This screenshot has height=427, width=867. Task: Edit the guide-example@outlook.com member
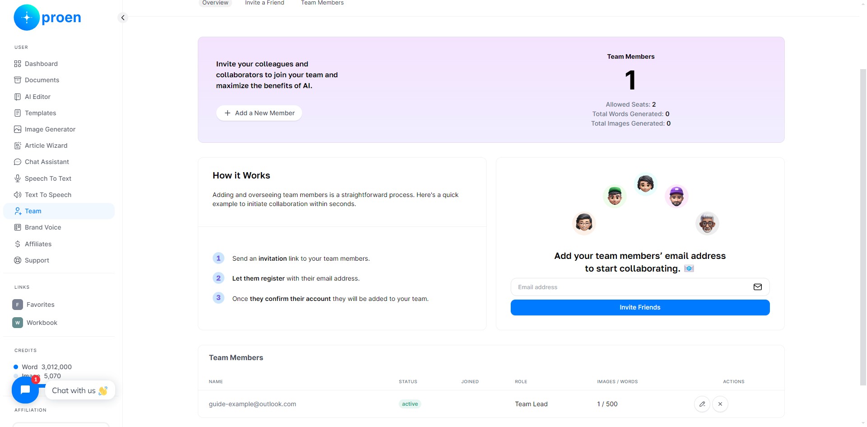tap(702, 404)
